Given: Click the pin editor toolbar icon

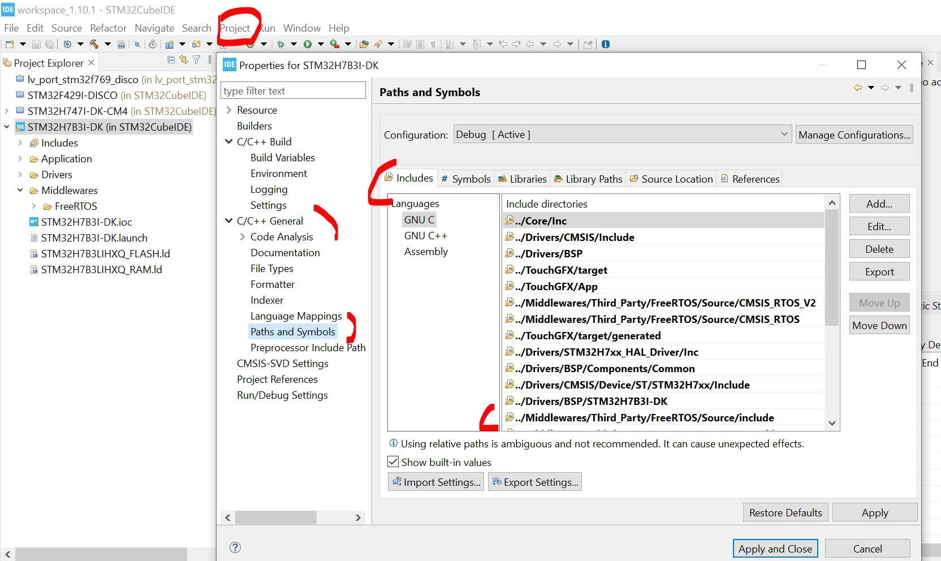Looking at the screenshot, I should pos(588,44).
